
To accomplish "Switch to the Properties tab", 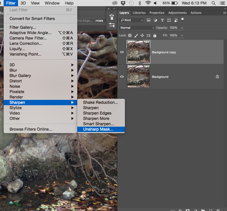I will pos(157,13).
